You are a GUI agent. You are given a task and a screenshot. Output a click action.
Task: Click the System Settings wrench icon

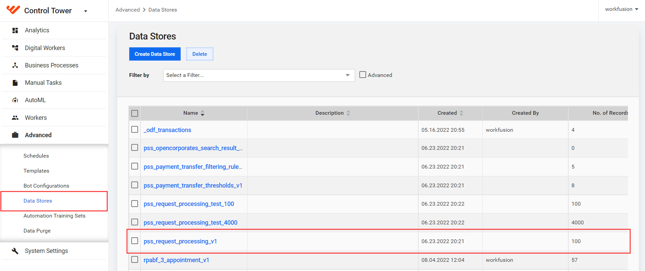click(15, 251)
